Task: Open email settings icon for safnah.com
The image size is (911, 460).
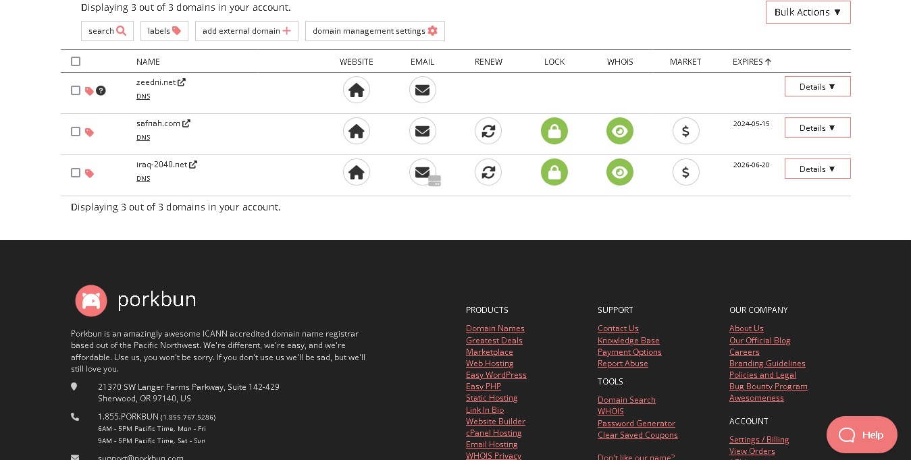Action: click(x=422, y=131)
